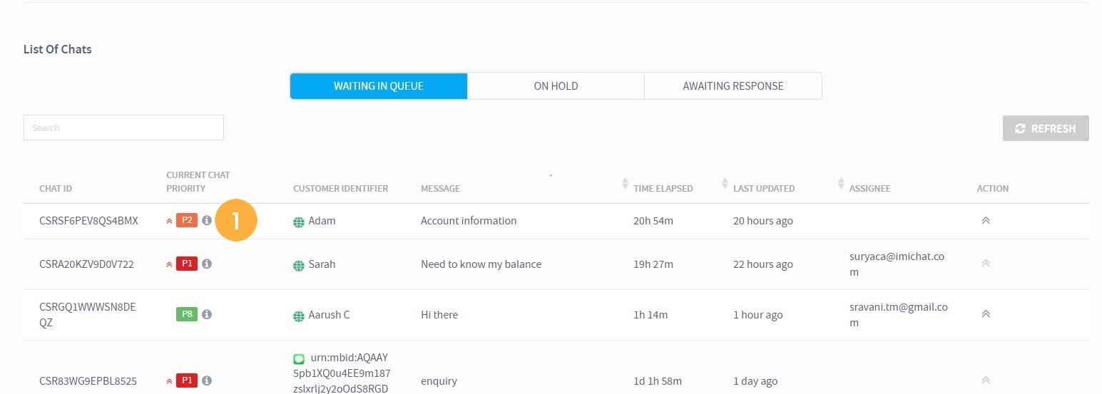Click last updated '22 hours ago'
This screenshot has height=394, width=1102.
tap(763, 264)
